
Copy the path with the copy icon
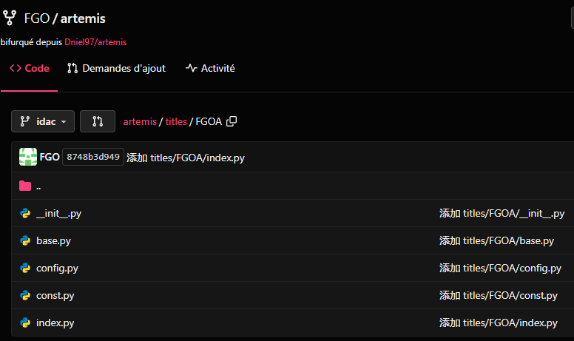point(232,121)
